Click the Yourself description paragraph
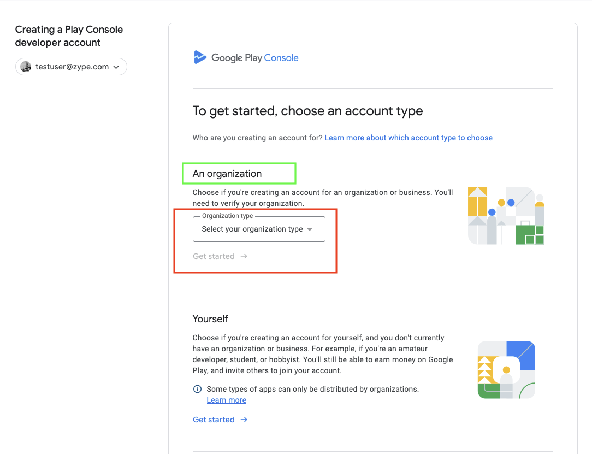The width and height of the screenshot is (592, 454). (x=323, y=354)
